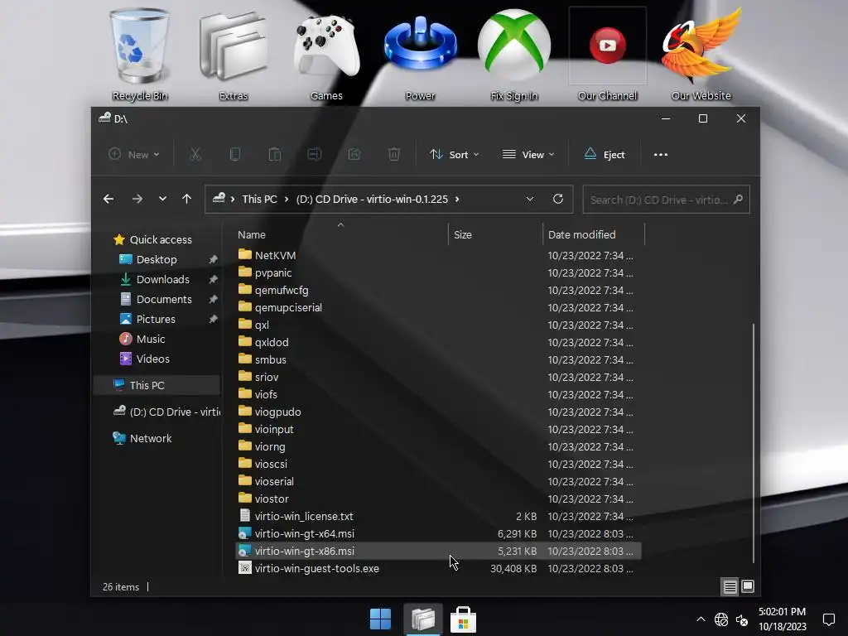This screenshot has width=848, height=636.
Task: Switch to details view layout icon
Action: pyautogui.click(x=730, y=587)
